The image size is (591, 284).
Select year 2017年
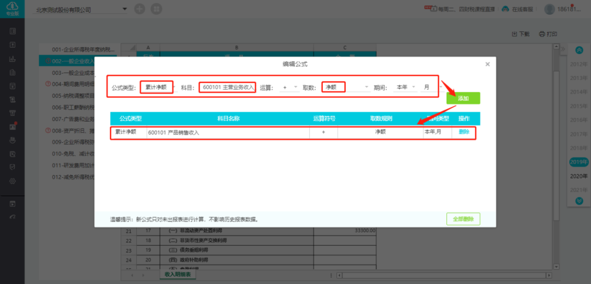tap(579, 134)
